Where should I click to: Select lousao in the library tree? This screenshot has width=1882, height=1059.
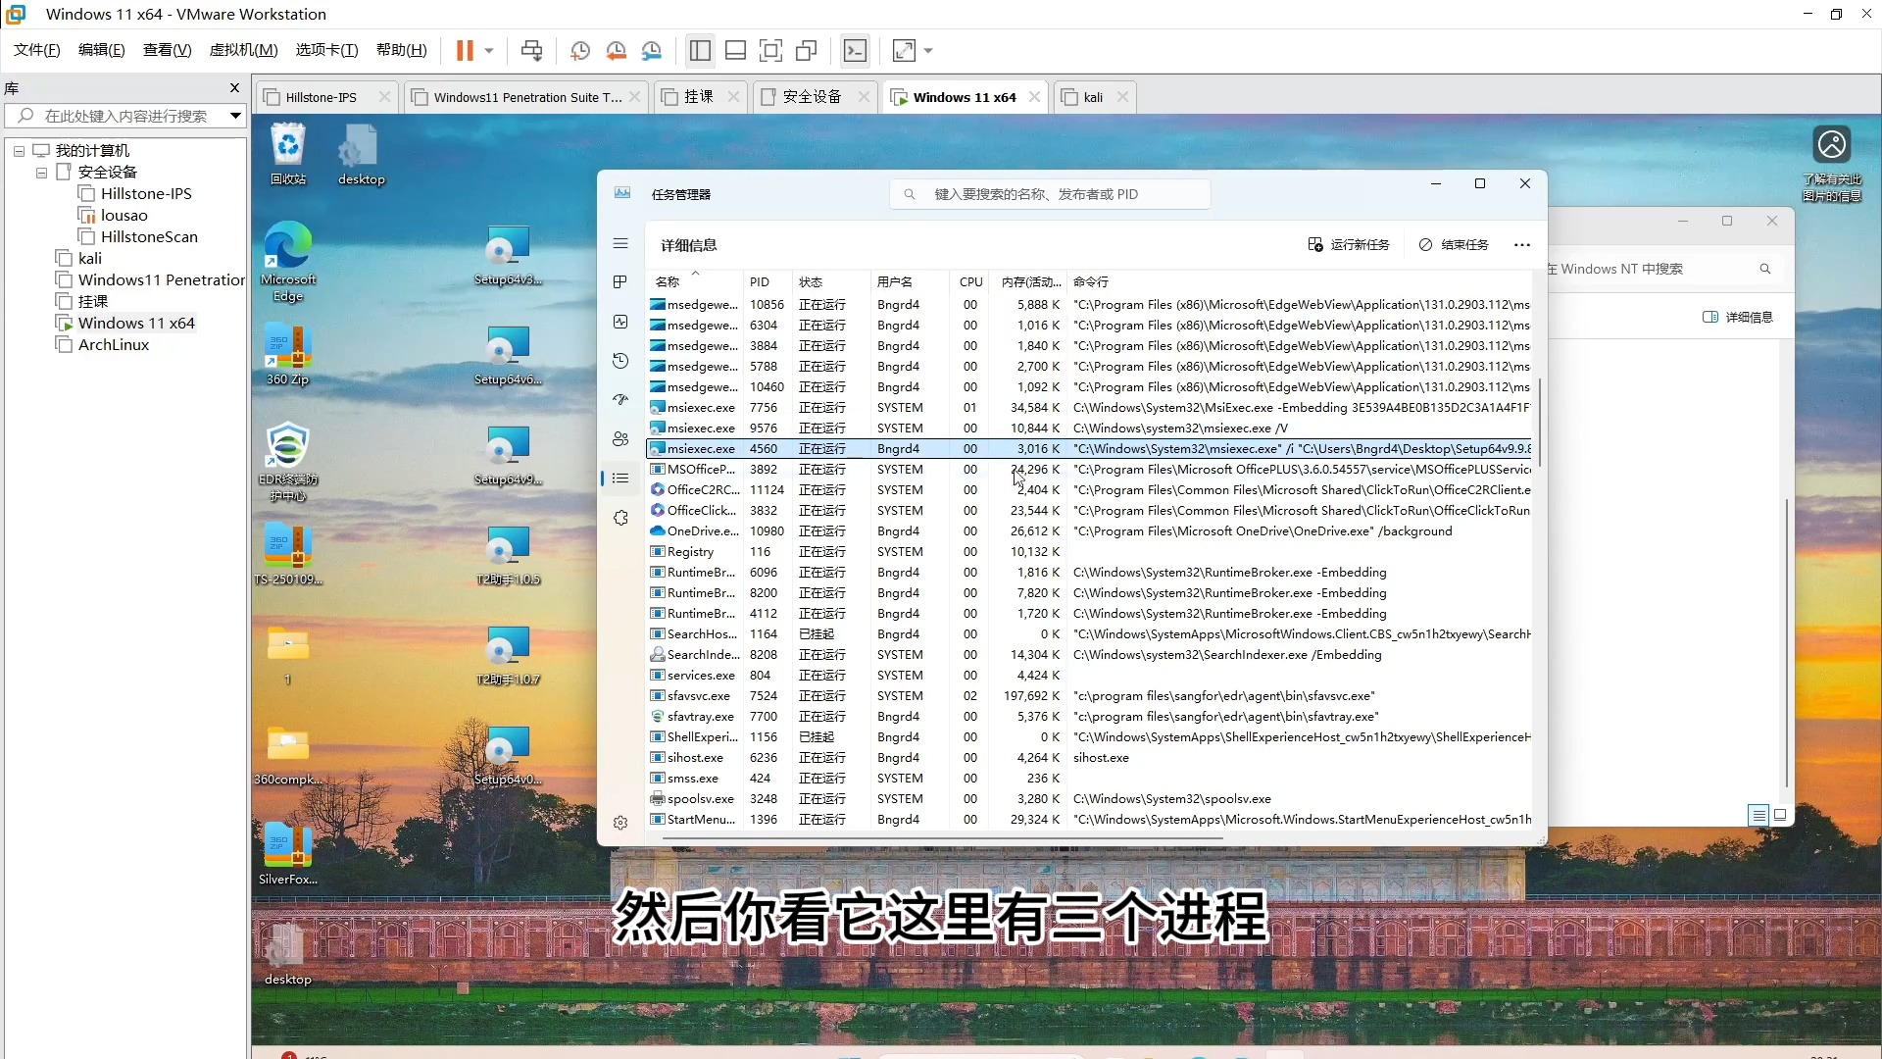click(124, 216)
